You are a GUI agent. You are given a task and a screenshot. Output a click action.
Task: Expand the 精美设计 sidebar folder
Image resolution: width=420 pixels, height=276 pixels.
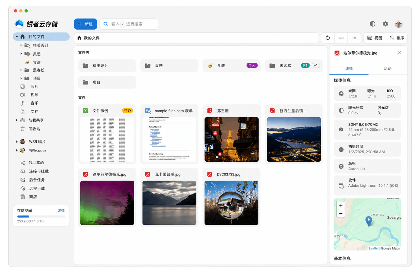pos(21,45)
